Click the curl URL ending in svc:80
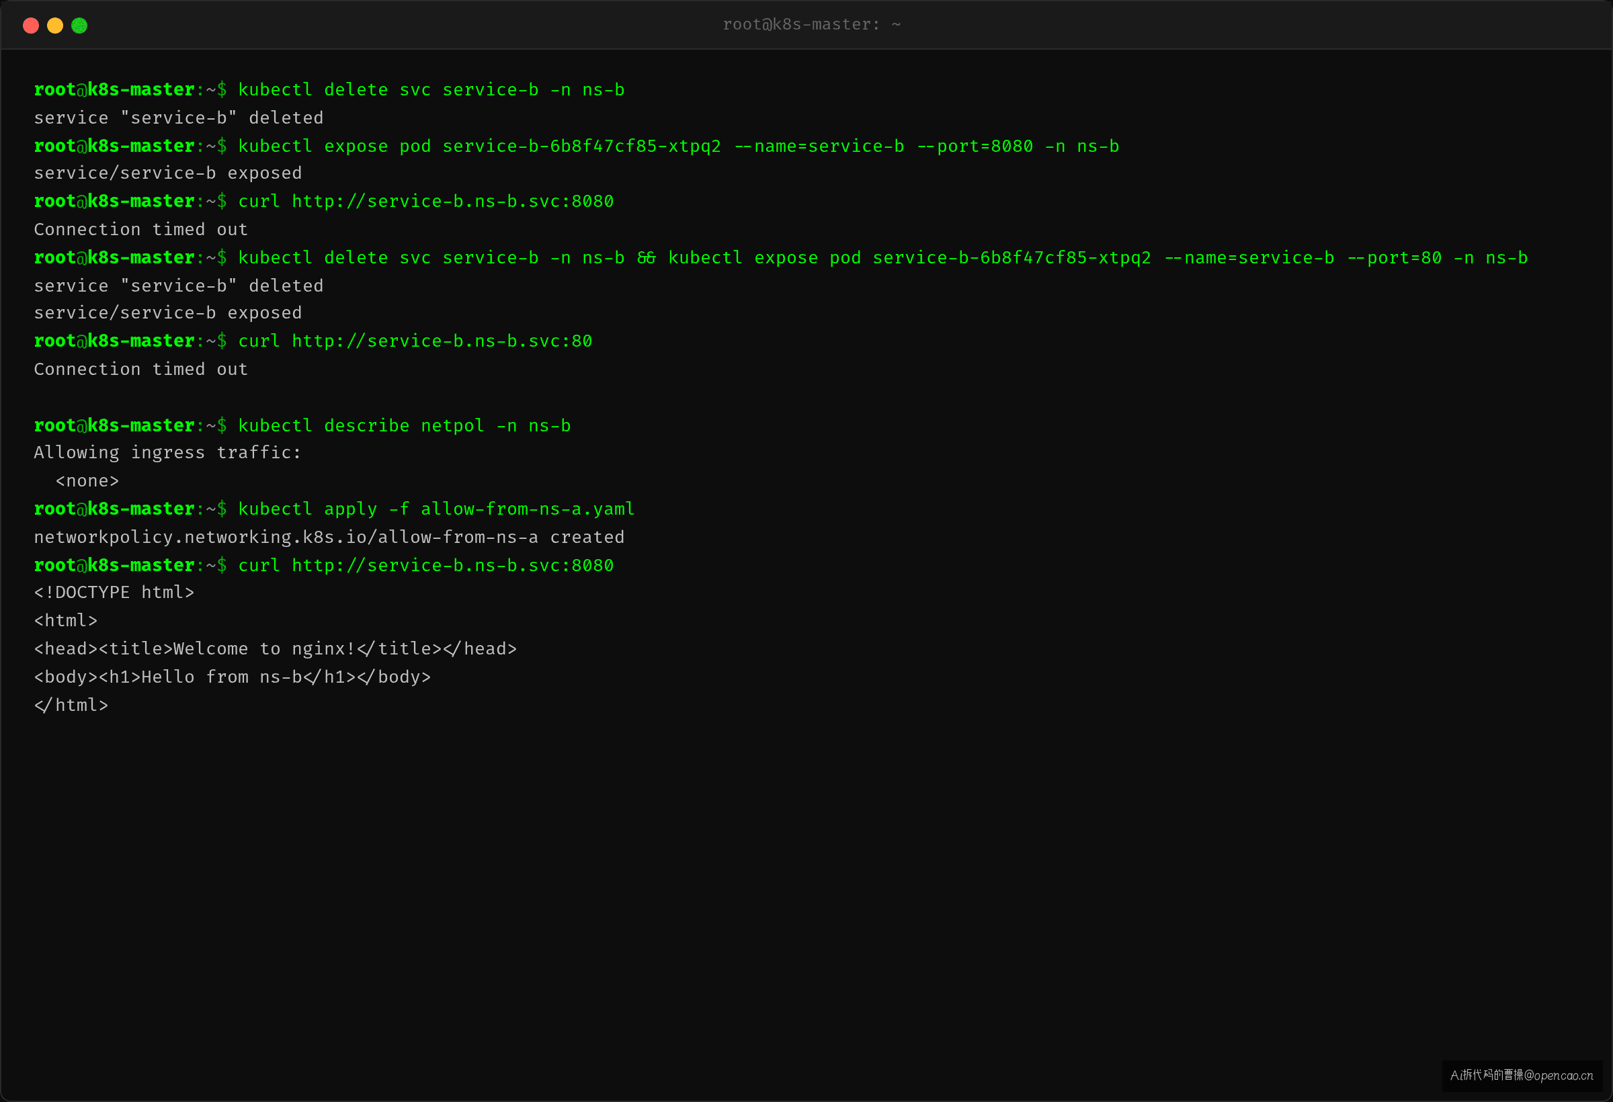Screen dimensions: 1613x1102 (x=442, y=341)
